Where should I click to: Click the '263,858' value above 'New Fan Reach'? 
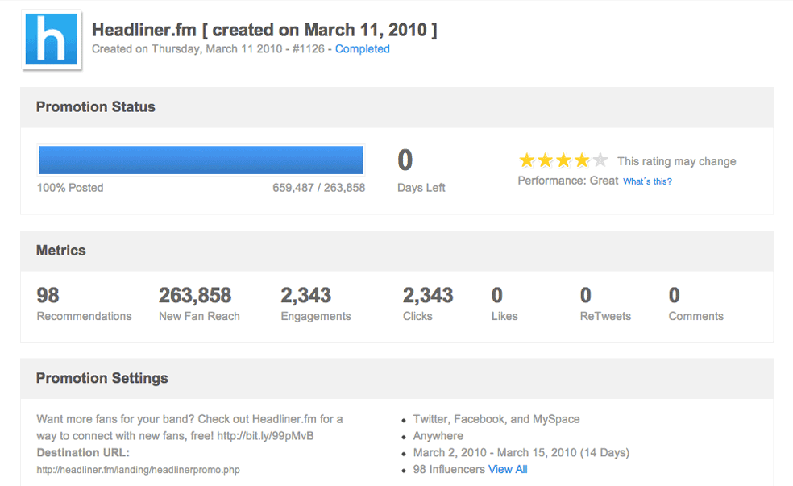point(195,295)
